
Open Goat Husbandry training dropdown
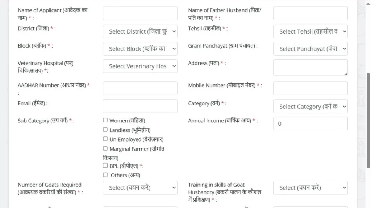tap(310, 188)
